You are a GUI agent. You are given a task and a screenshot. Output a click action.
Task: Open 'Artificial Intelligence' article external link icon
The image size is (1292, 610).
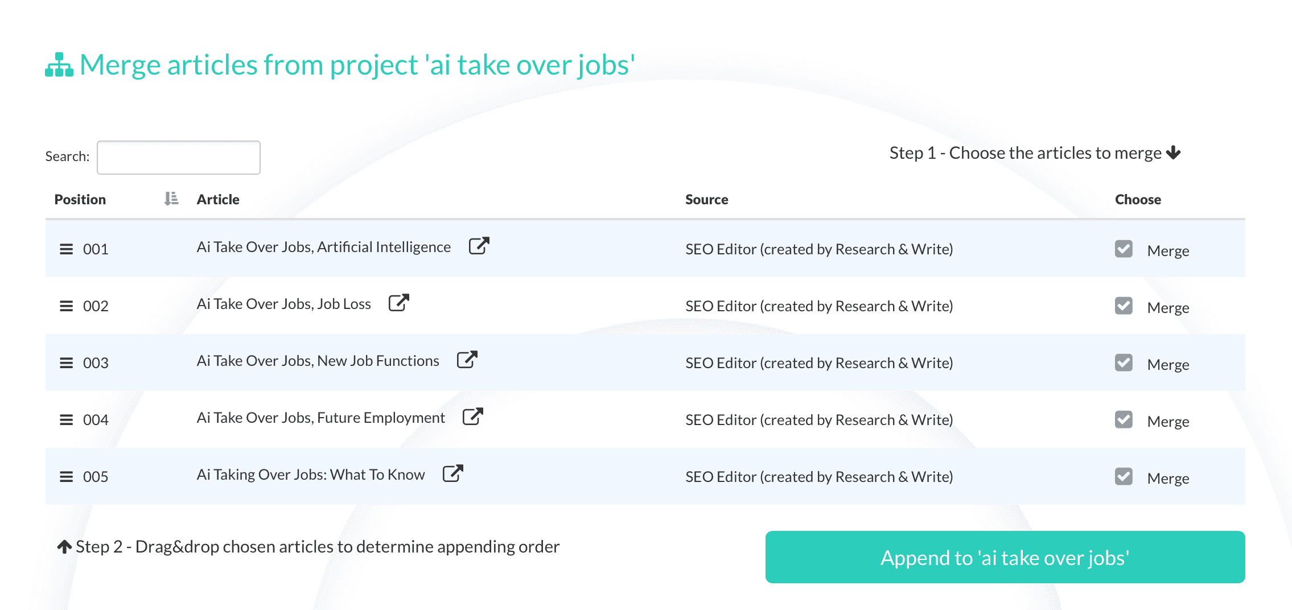pos(479,246)
